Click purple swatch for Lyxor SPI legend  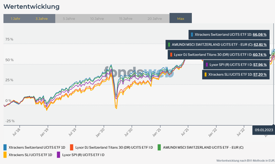58,155
